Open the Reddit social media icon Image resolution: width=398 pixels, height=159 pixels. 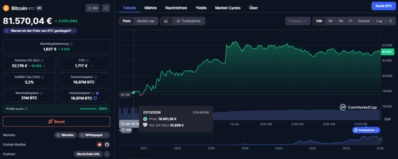tap(99, 145)
